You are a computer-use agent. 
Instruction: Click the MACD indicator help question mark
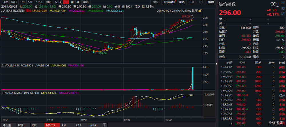click(3, 93)
